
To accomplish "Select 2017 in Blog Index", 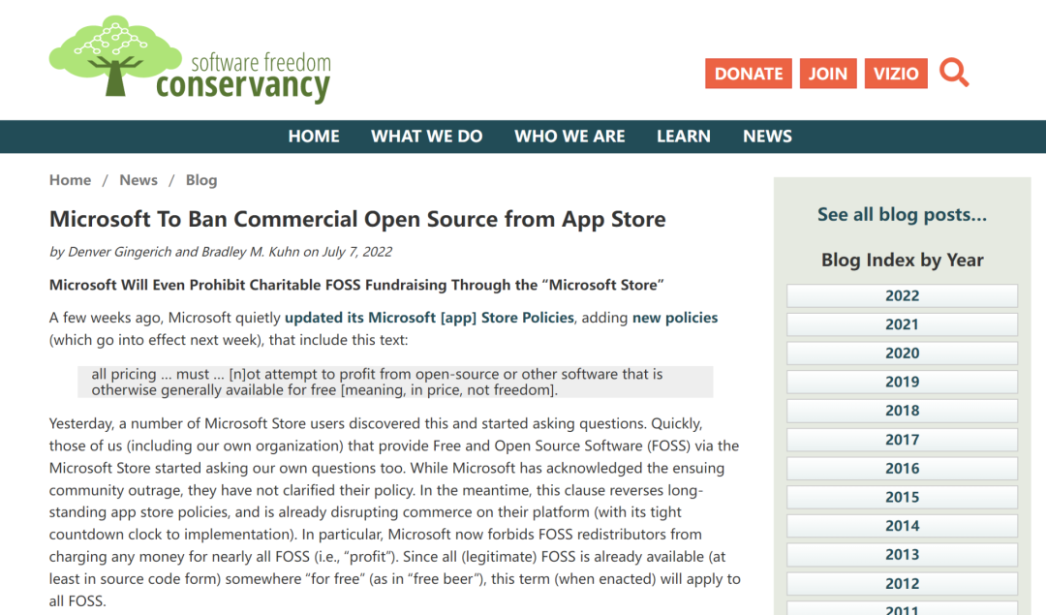I will (902, 440).
